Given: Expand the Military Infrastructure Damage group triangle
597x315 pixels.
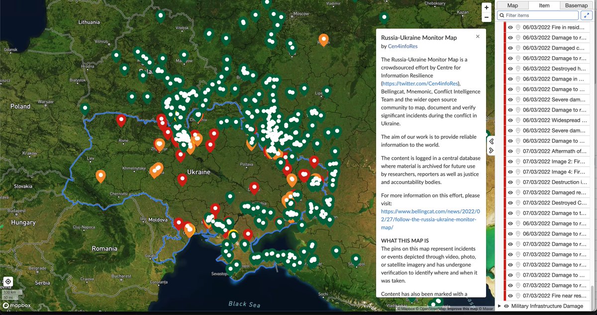Looking at the screenshot, I should [x=499, y=306].
